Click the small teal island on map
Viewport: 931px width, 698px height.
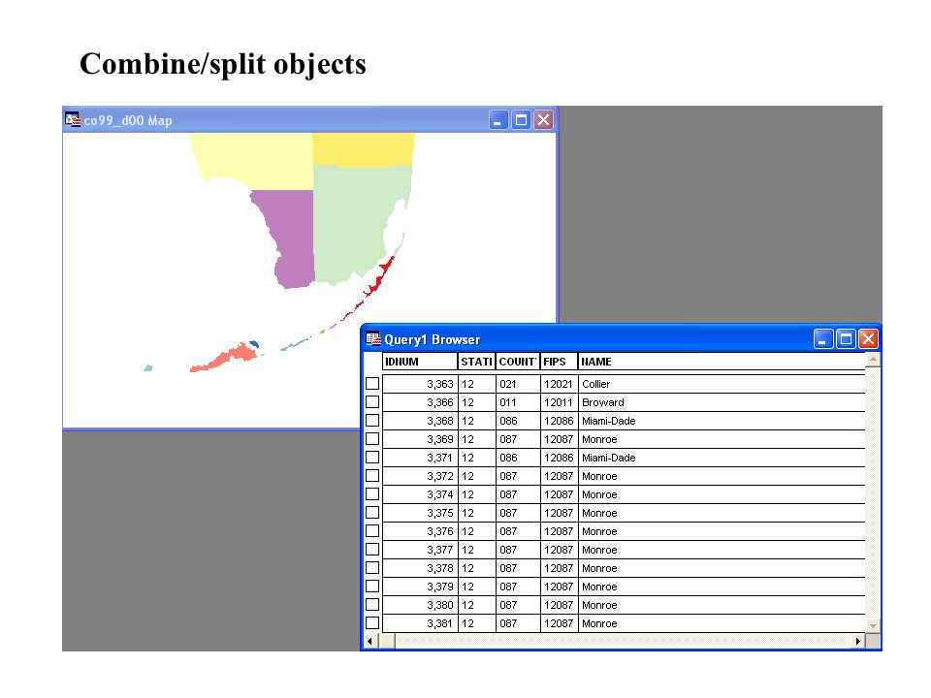[x=147, y=368]
